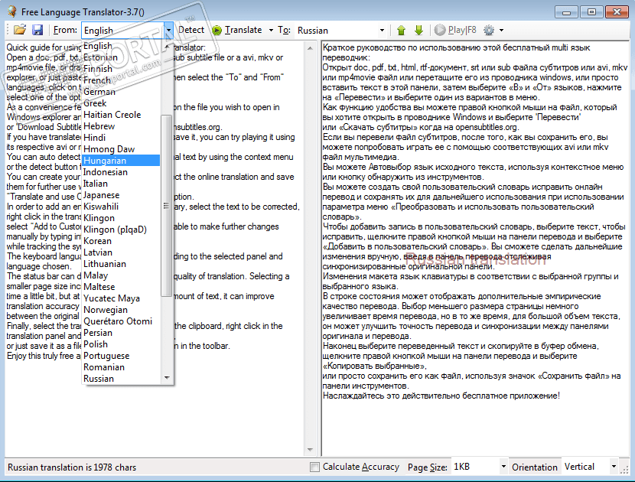Image resolution: width=635 pixels, height=482 pixels.
Task: Open the settings gear icon
Action: tap(489, 30)
